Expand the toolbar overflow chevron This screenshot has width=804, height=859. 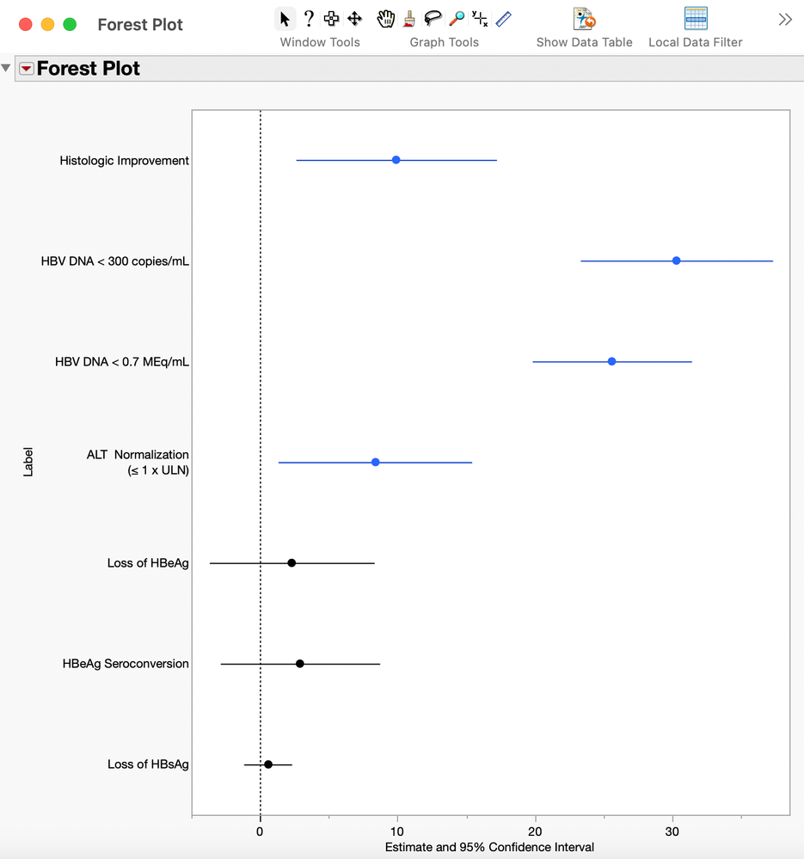click(784, 19)
